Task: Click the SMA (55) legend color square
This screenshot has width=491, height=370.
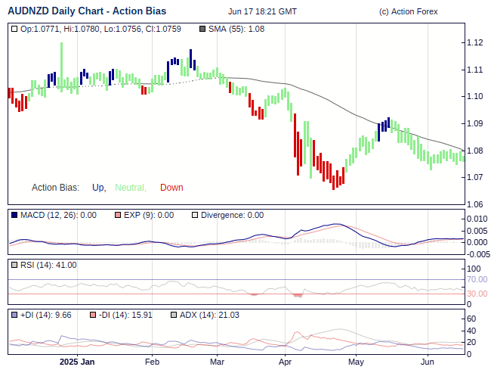Action: click(202, 29)
